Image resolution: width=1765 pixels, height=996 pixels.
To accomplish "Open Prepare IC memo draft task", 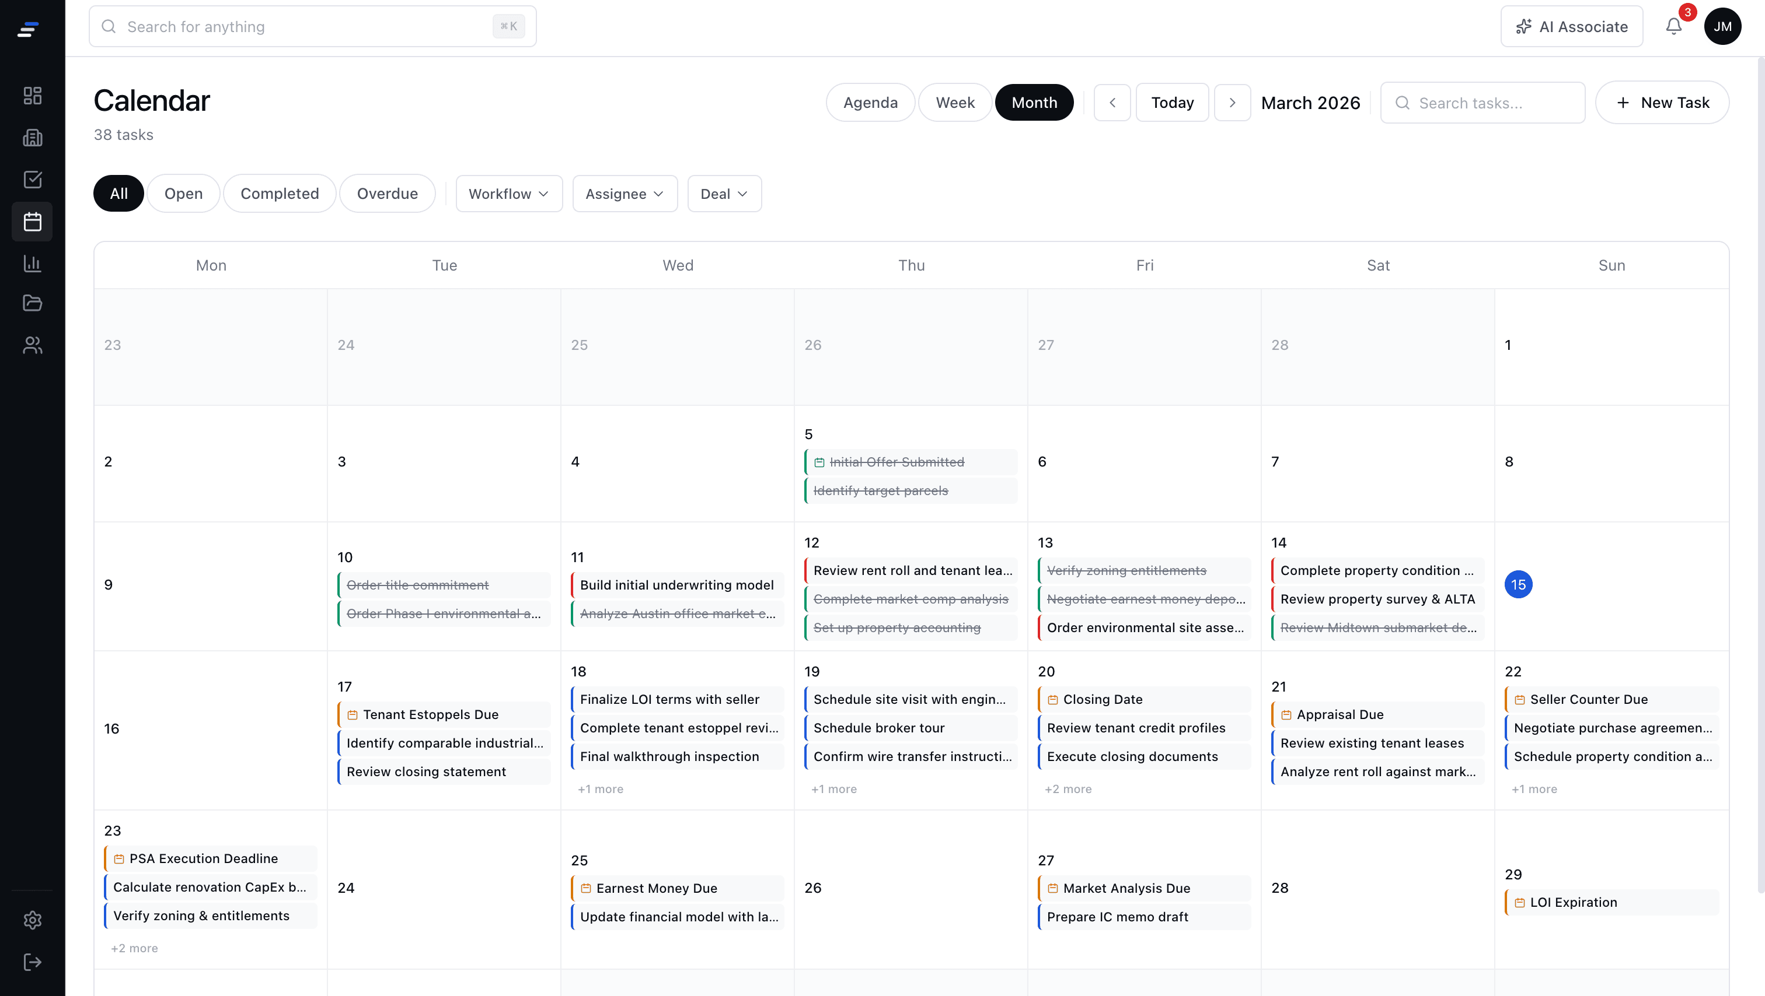I will 1144,917.
